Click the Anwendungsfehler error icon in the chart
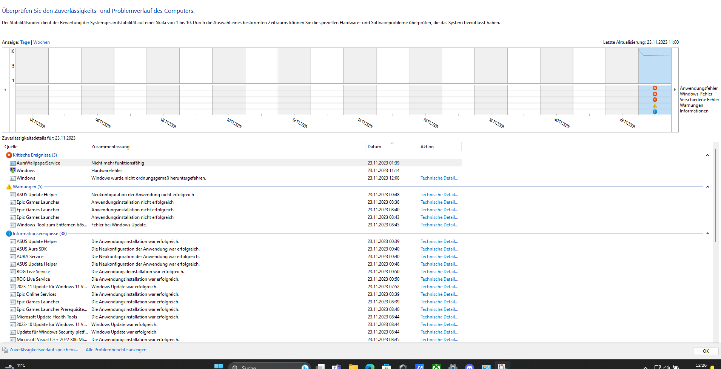 click(x=655, y=88)
